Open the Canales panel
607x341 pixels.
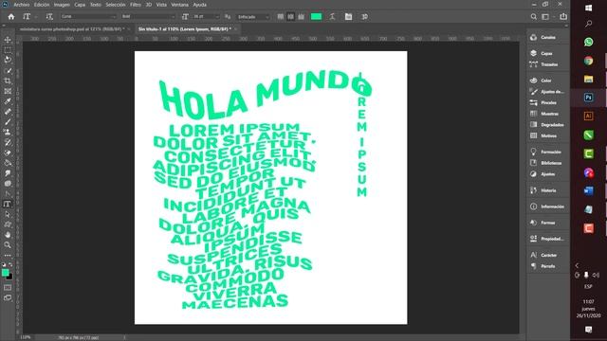tap(543, 38)
